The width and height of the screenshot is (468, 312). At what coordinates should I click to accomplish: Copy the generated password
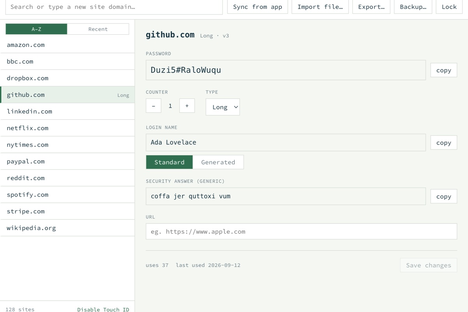(444, 70)
